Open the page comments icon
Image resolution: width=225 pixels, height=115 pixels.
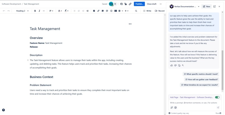[121, 4]
